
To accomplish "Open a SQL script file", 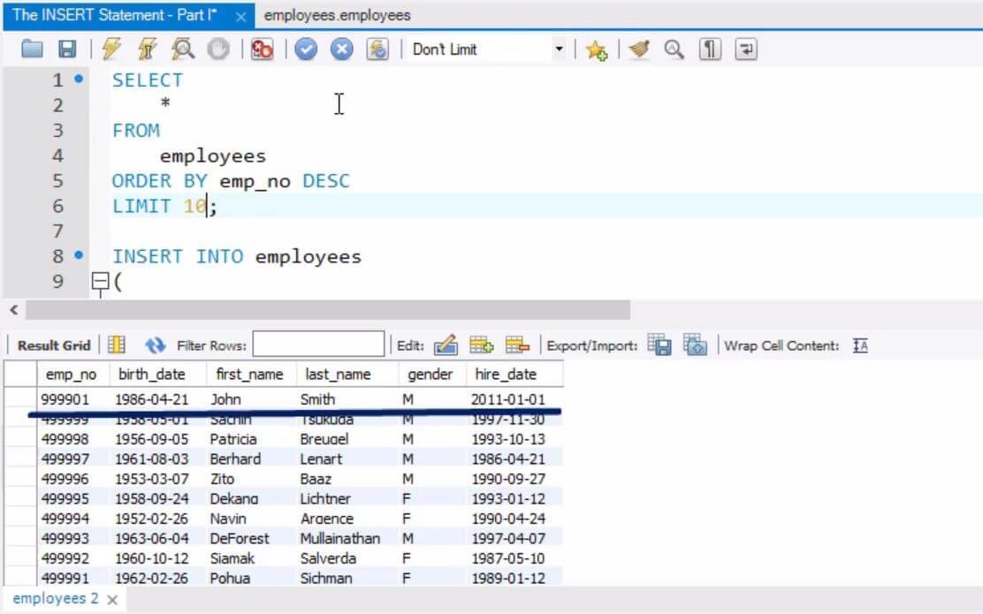I will tap(31, 49).
